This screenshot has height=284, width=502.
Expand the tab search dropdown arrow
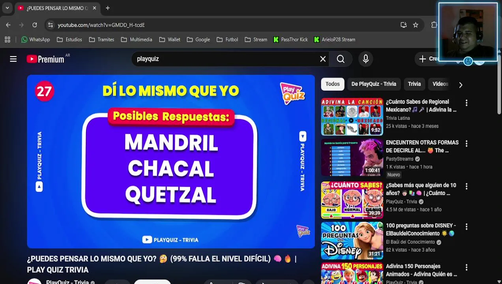[x=7, y=8]
